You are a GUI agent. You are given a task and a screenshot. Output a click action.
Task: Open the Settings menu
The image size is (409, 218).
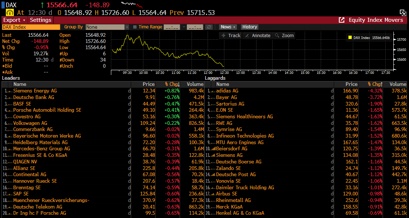click(40, 20)
